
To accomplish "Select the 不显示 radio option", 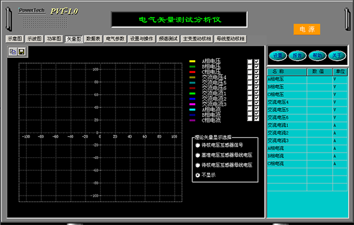I will [x=198, y=175].
